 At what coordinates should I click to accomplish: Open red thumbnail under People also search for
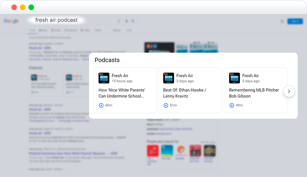pos(153,151)
